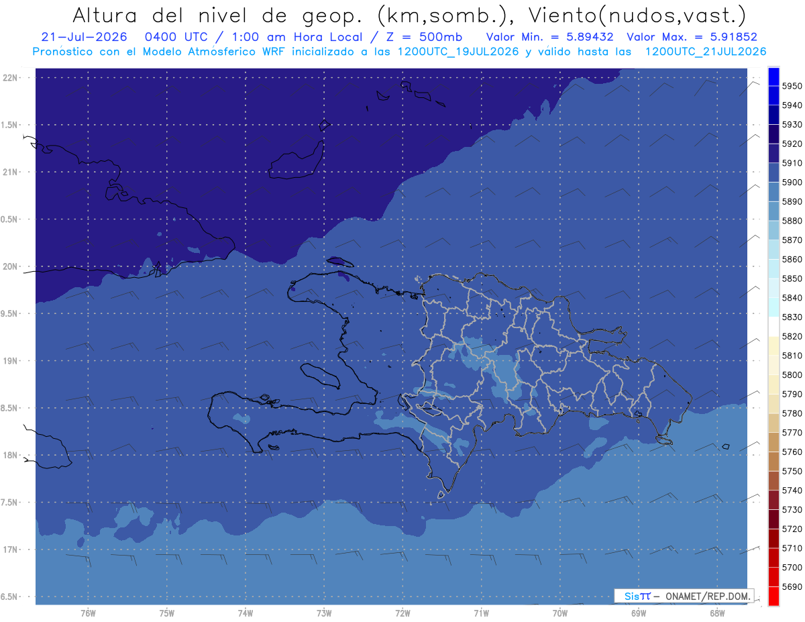The image size is (805, 622).
Task: Click the 'Z = 500mb' level text
Action: (424, 38)
